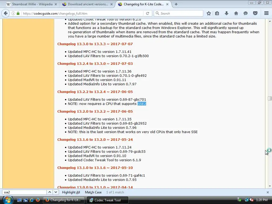272x204 pixels.
Task: Click the muted volume tray icon
Action: click(x=252, y=200)
